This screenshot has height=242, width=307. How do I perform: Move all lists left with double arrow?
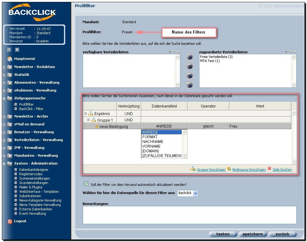pos(189,76)
